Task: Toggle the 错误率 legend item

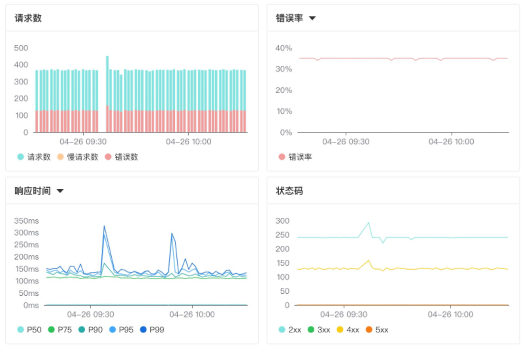Action: coord(295,157)
